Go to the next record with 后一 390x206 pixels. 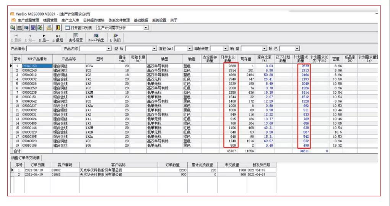point(44,38)
